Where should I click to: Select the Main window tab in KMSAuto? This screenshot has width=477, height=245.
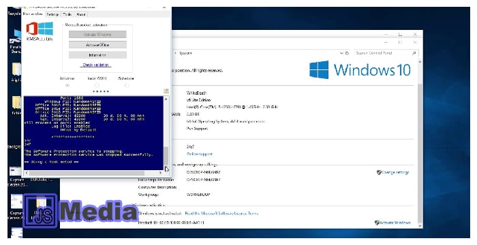click(x=33, y=14)
